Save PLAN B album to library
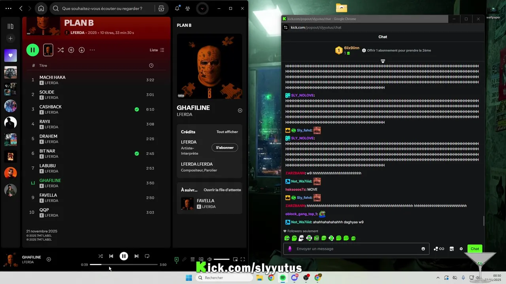This screenshot has width=506, height=284. [x=71, y=50]
